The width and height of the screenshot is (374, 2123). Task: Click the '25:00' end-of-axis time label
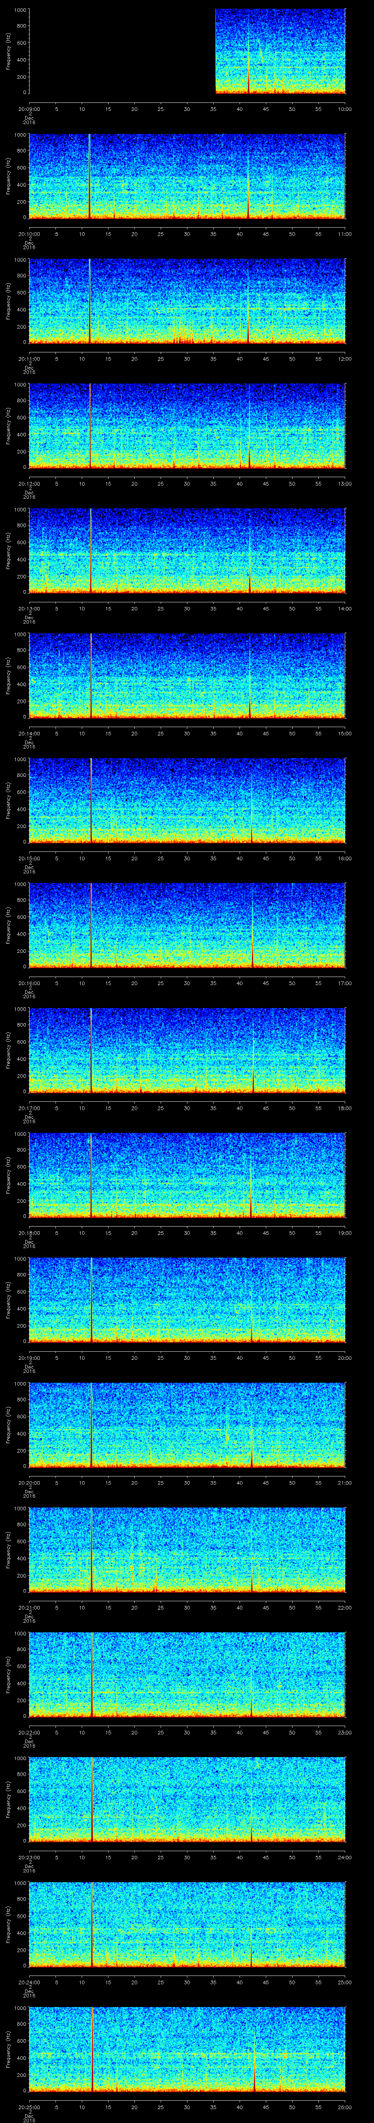[345, 1981]
